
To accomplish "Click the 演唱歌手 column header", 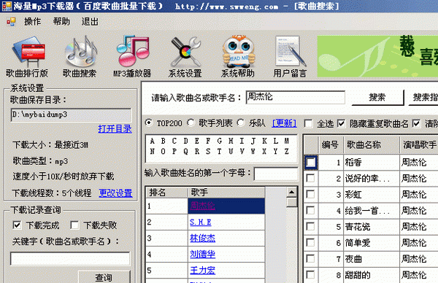I will (x=419, y=145).
